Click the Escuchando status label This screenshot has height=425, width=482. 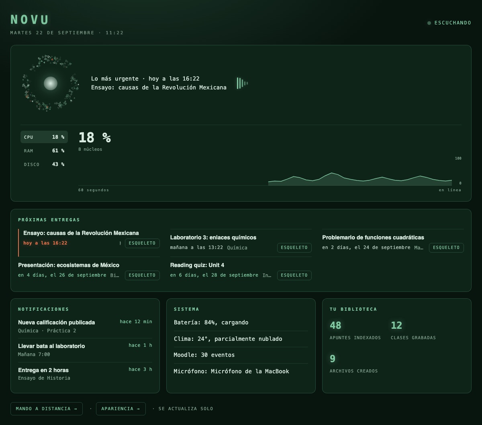click(x=453, y=23)
